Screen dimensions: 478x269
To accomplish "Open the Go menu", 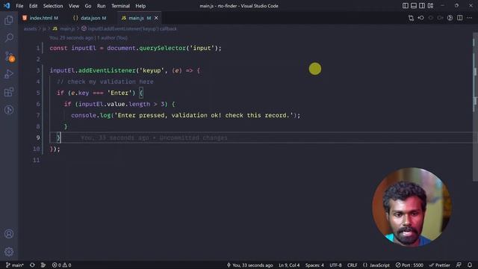I will coord(88,6).
